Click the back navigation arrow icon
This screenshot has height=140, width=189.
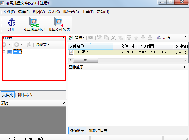click(x=5, y=45)
